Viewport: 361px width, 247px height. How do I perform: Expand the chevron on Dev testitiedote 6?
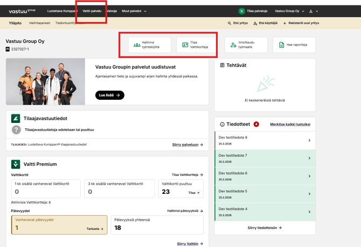[x=309, y=176]
